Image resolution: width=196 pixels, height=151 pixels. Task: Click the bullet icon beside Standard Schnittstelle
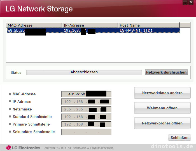click(x=10, y=117)
